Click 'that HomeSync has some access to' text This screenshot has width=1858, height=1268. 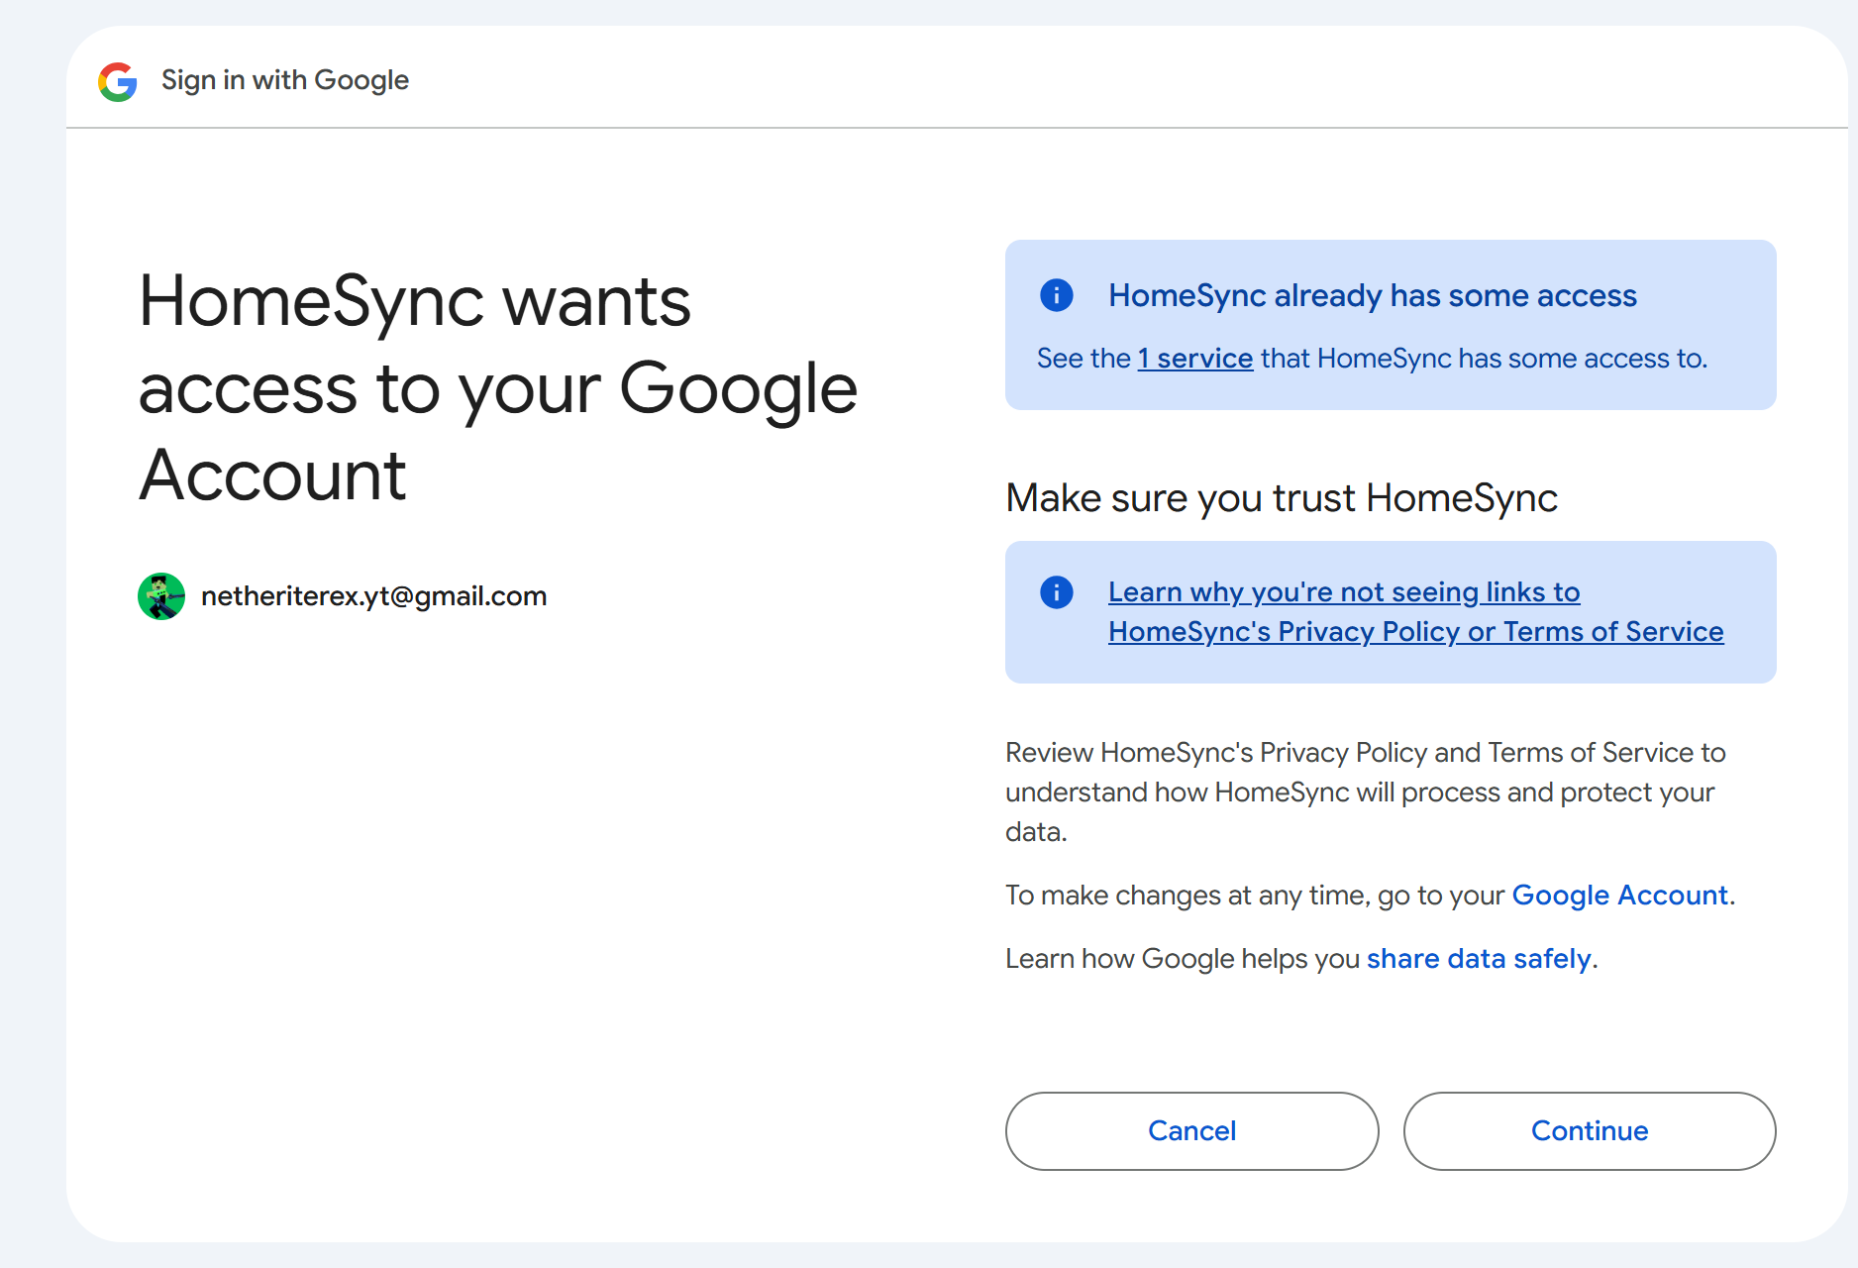coord(1483,359)
